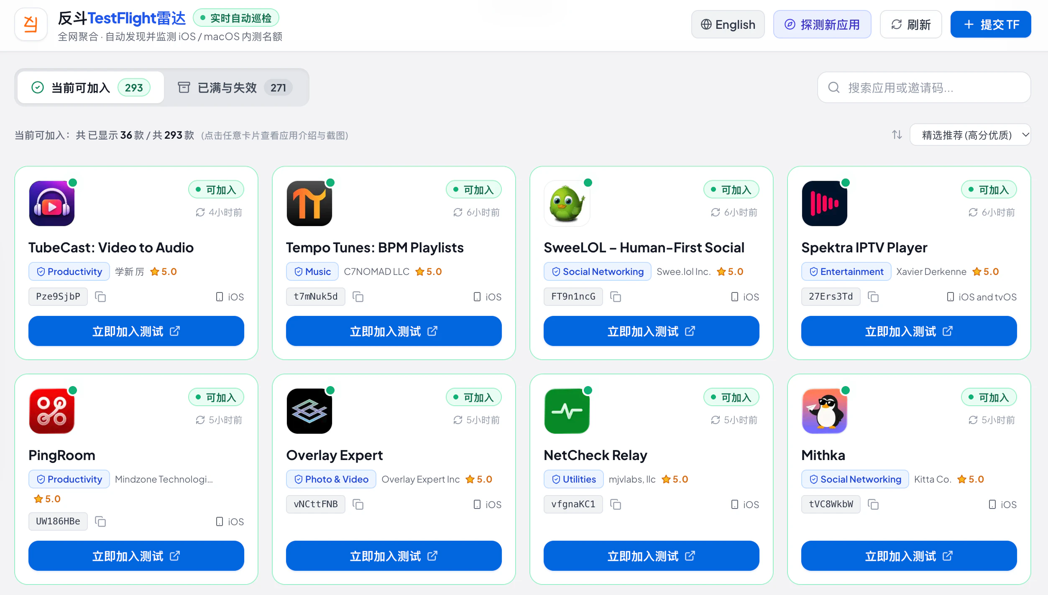
Task: Copy the Pze9SjbP invite code
Action: pyautogui.click(x=100, y=297)
